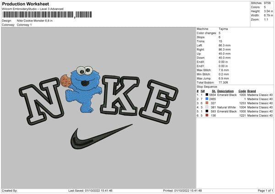This screenshot has height=194, width=275.
Task: Click the EndX value '0.00 in'
Action: click(x=223, y=62)
